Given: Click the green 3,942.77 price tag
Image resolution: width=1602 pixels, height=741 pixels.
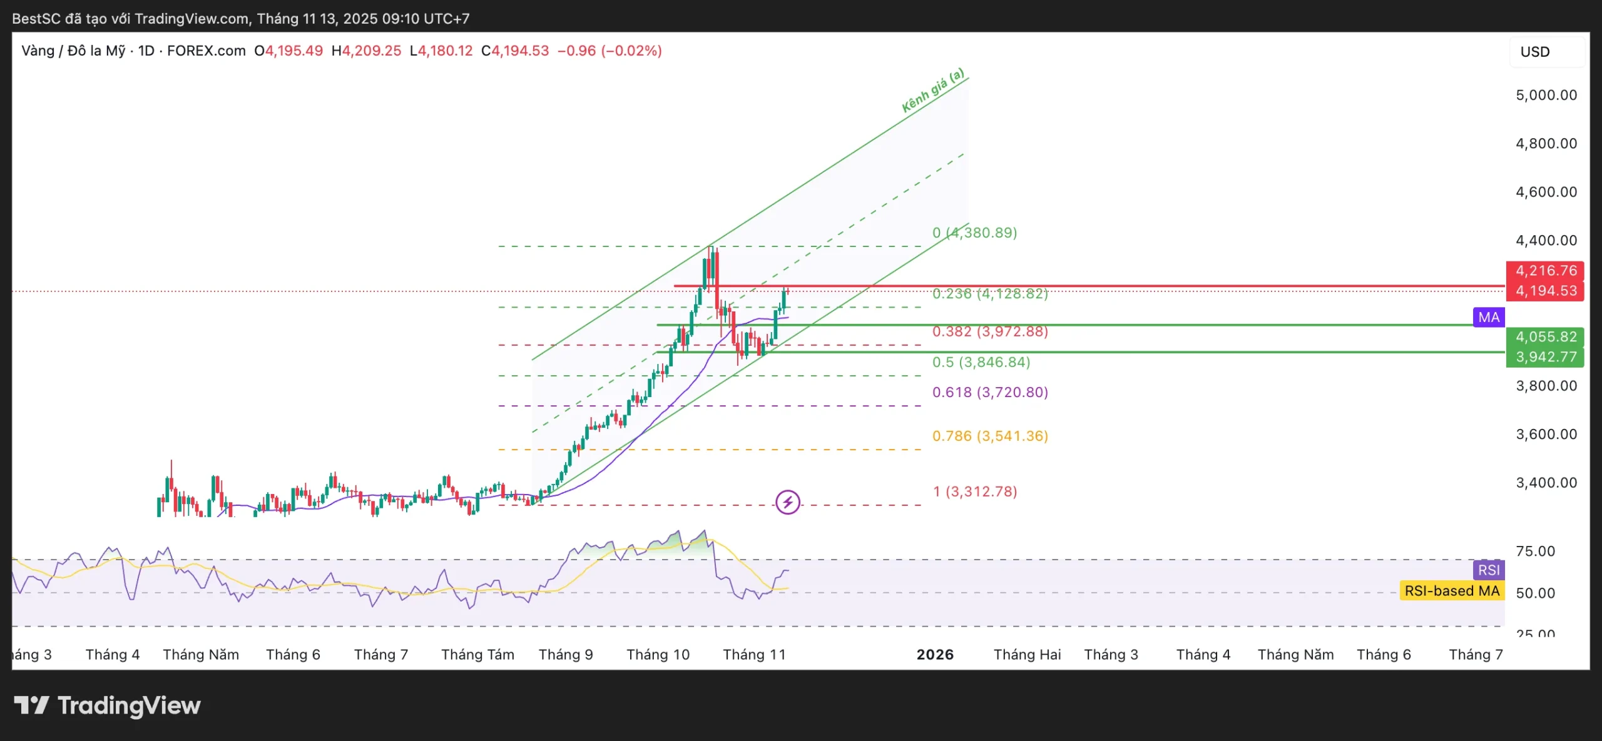Looking at the screenshot, I should click(x=1546, y=357).
